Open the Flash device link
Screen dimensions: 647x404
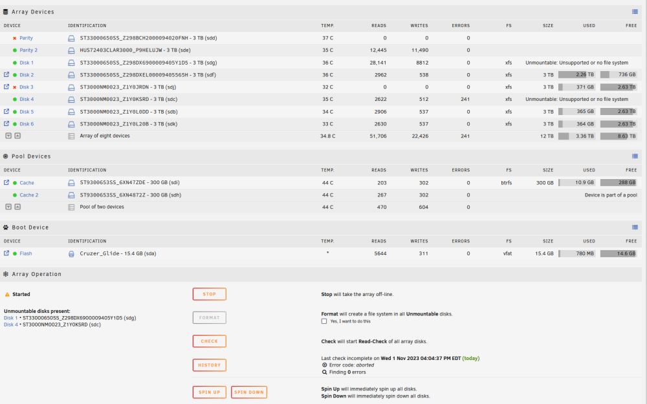(x=26, y=253)
